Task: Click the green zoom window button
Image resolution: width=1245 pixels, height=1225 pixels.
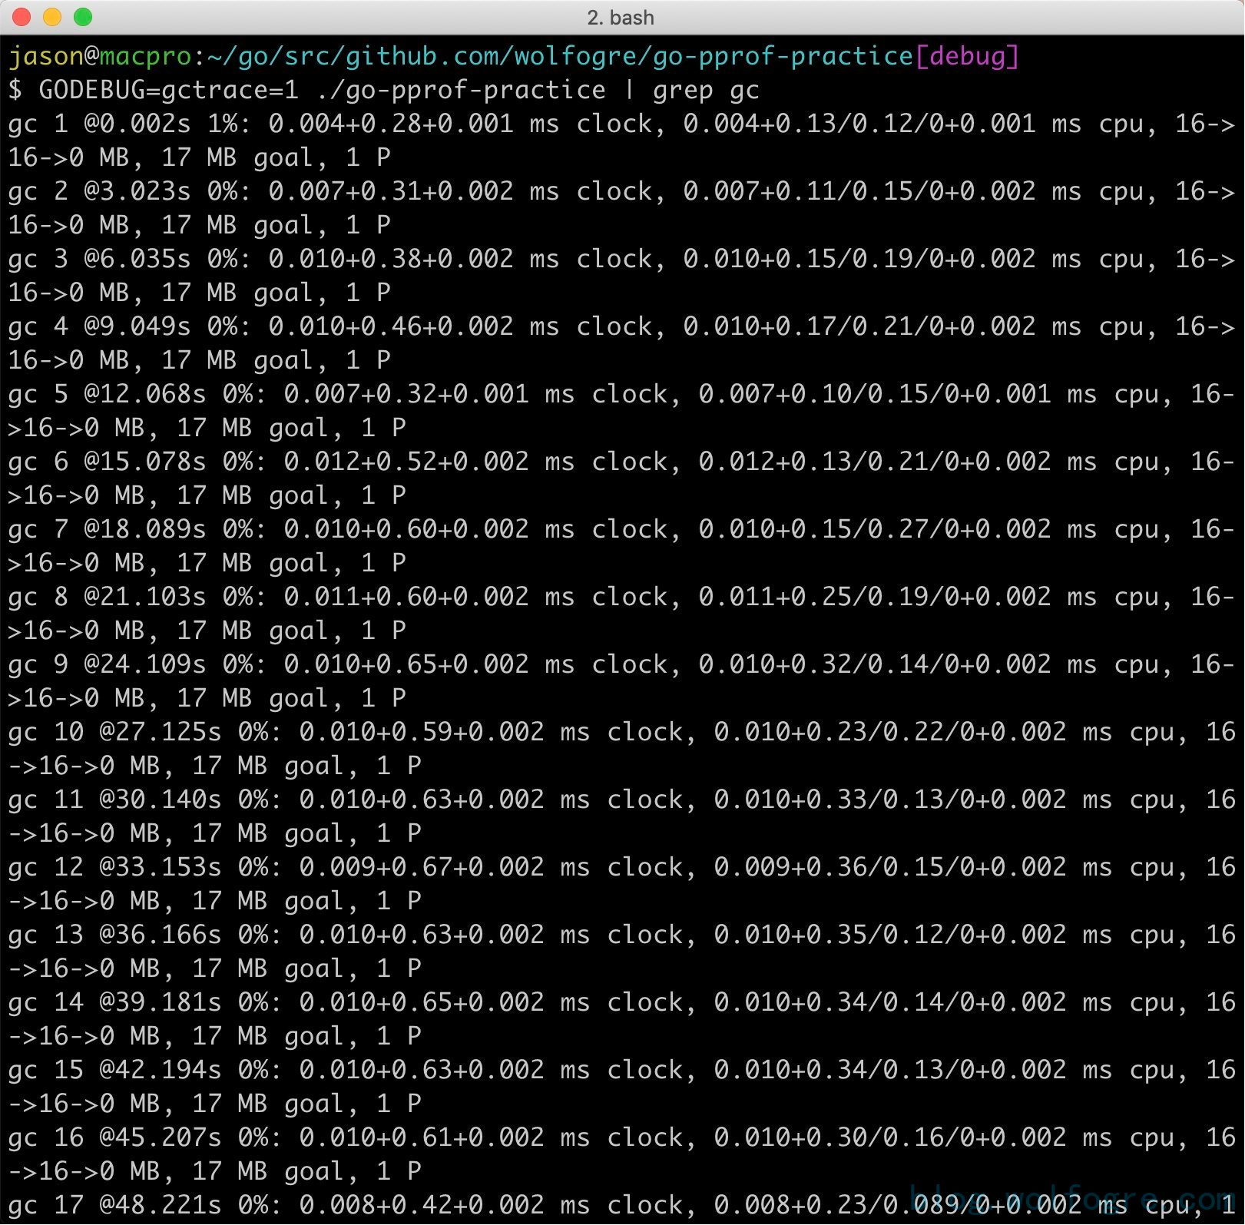Action: (83, 17)
